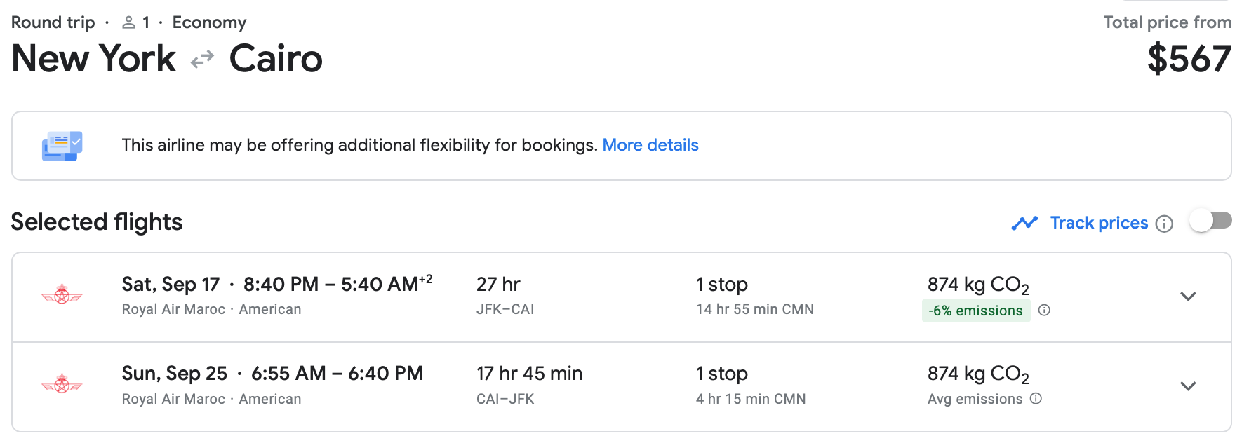Click the flexible booking ticket icon

pyautogui.click(x=62, y=146)
